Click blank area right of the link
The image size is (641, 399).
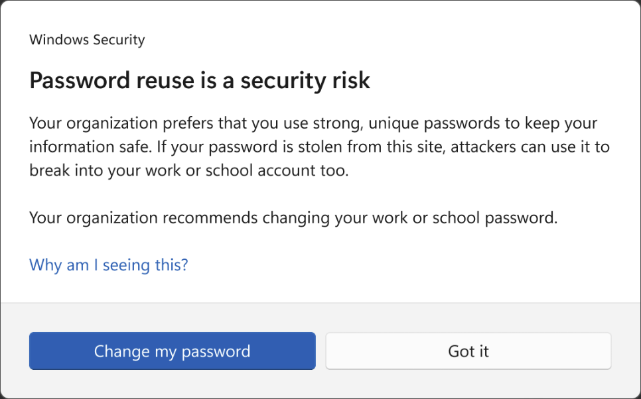398,265
